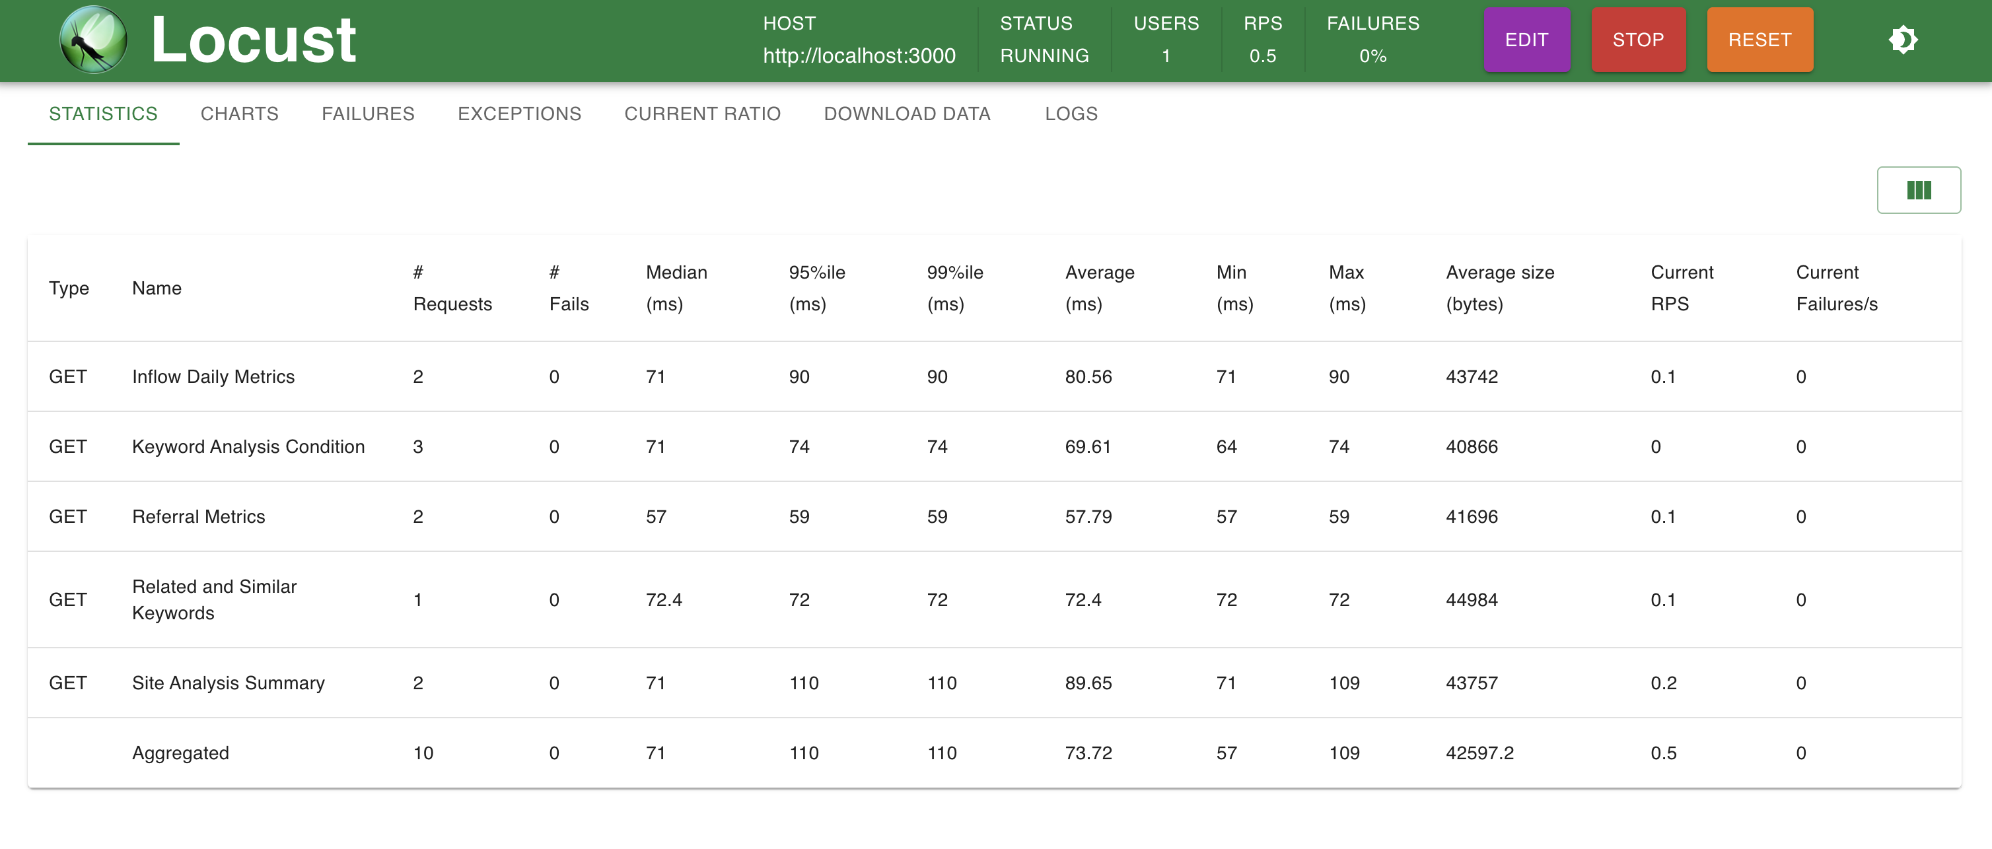Select the Current Ratio tab
The height and width of the screenshot is (849, 1992).
point(702,114)
